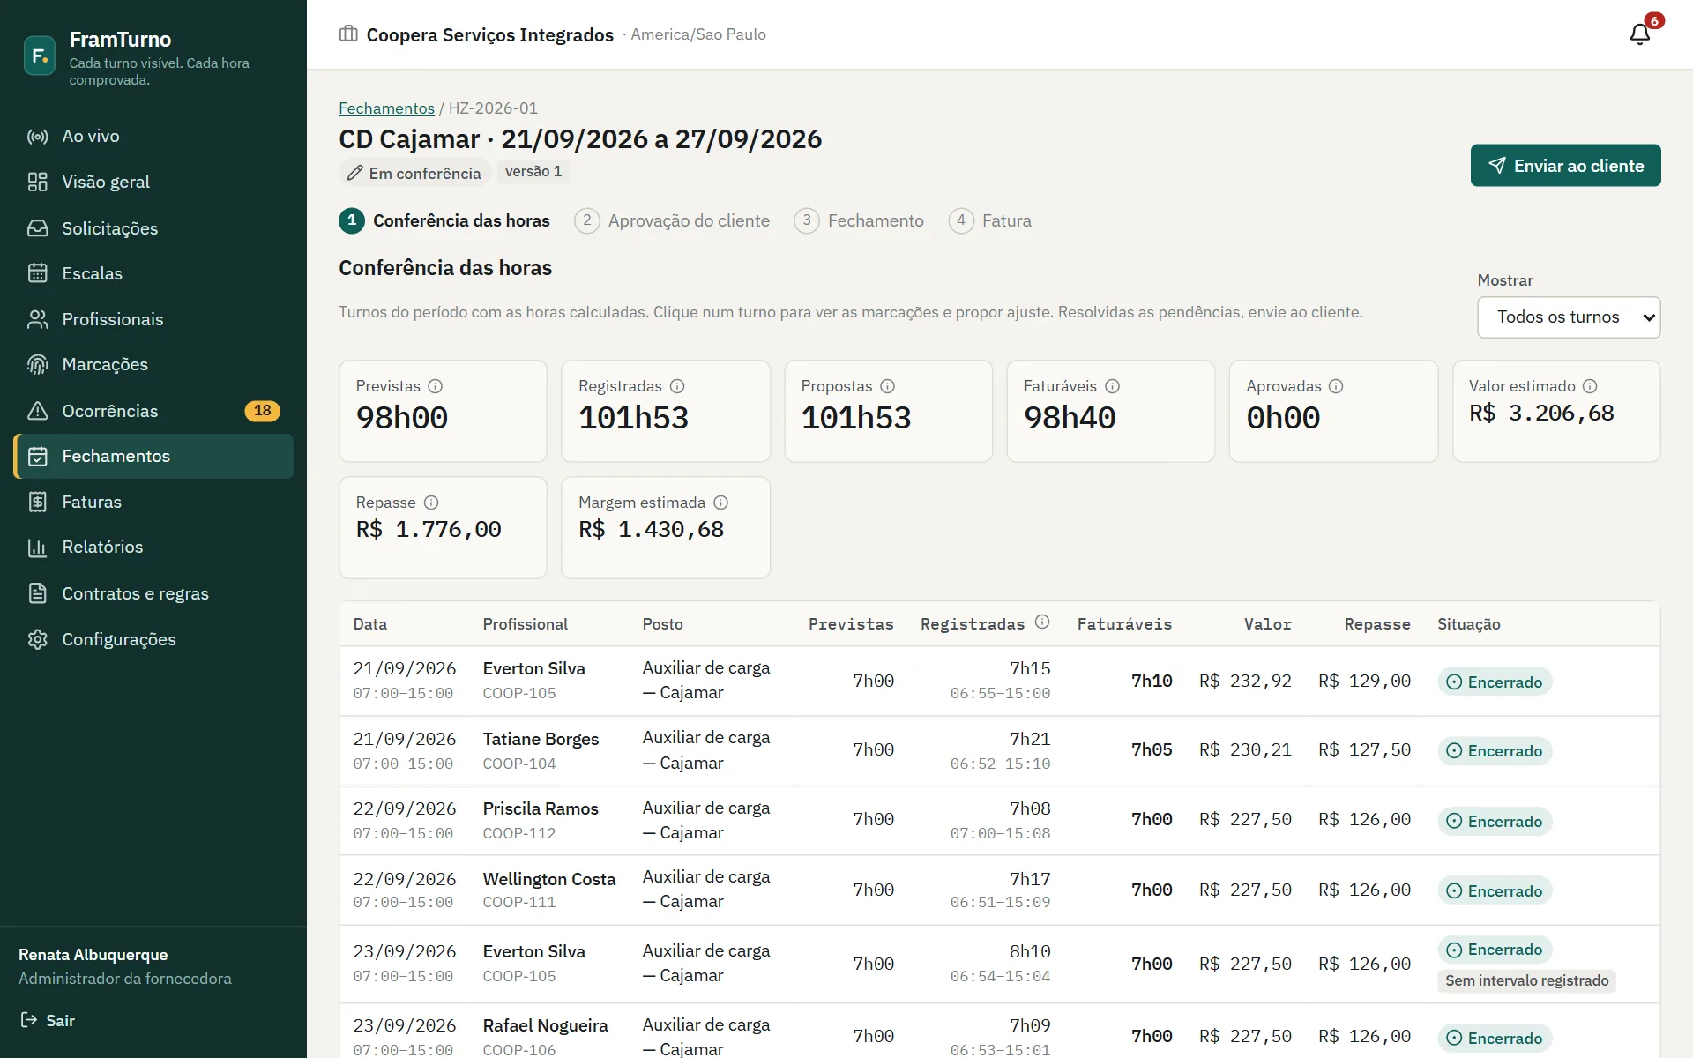Click Priscila Ramos in the table
The image size is (1693, 1058).
click(541, 808)
